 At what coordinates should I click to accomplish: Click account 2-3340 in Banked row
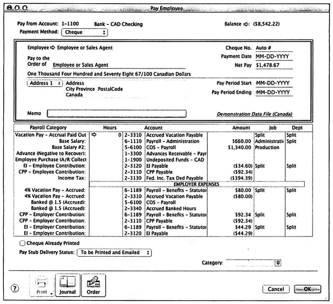tap(133, 209)
